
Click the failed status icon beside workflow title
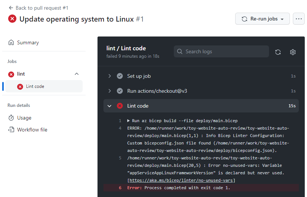point(12,19)
